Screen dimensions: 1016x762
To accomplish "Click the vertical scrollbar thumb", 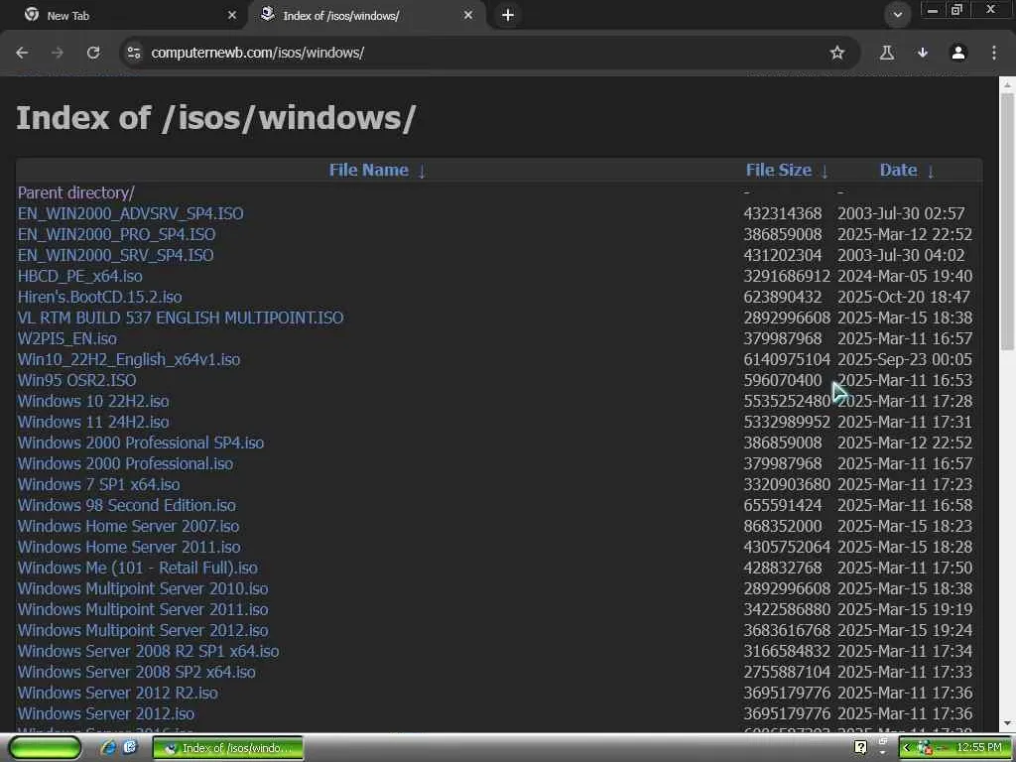I will click(x=1007, y=221).
